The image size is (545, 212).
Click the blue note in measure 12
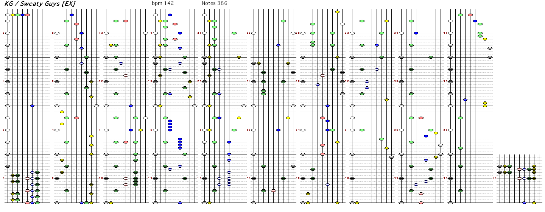(x=121, y=63)
